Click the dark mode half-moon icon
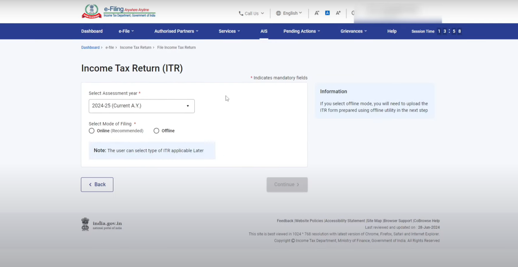 (353, 13)
